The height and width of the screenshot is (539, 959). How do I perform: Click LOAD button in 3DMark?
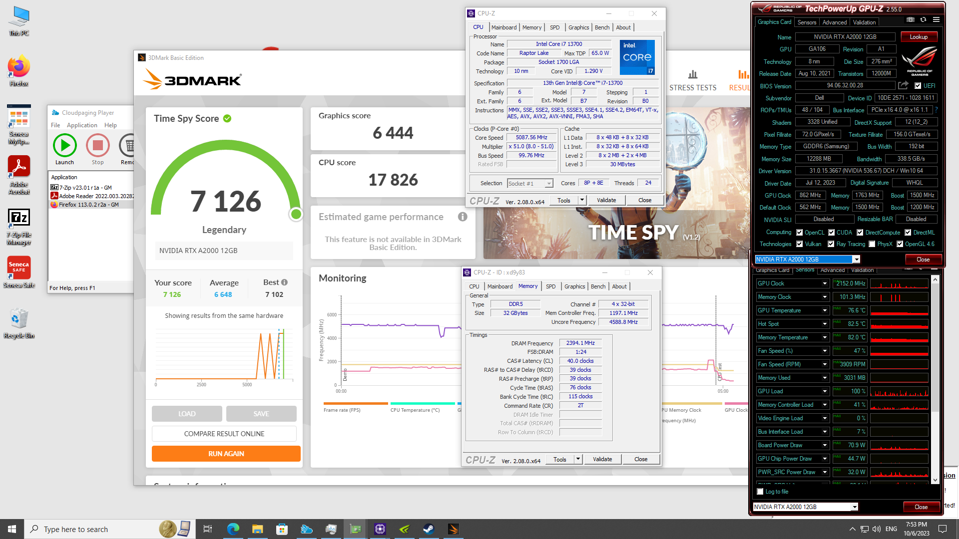pos(187,414)
